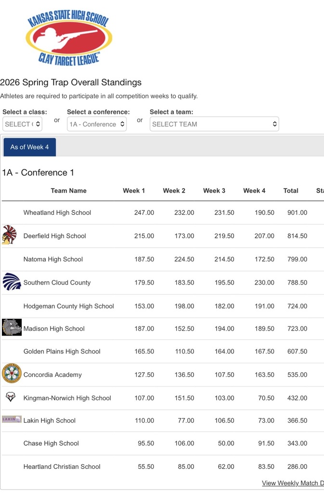Click the Southern Cloud County team name

click(57, 282)
